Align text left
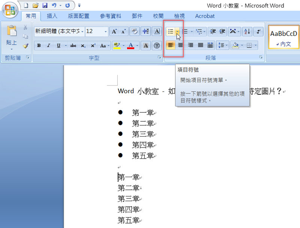 (171, 45)
